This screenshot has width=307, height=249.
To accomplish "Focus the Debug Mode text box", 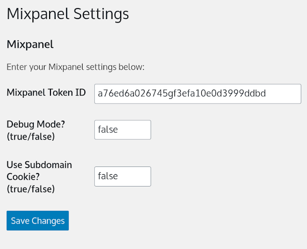I will tap(123, 130).
